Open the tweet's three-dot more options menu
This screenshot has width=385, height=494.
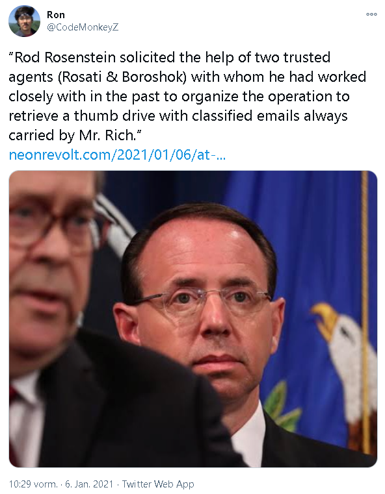click(371, 14)
